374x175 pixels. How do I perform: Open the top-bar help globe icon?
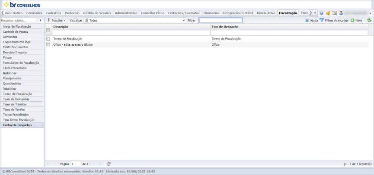pos(321,13)
